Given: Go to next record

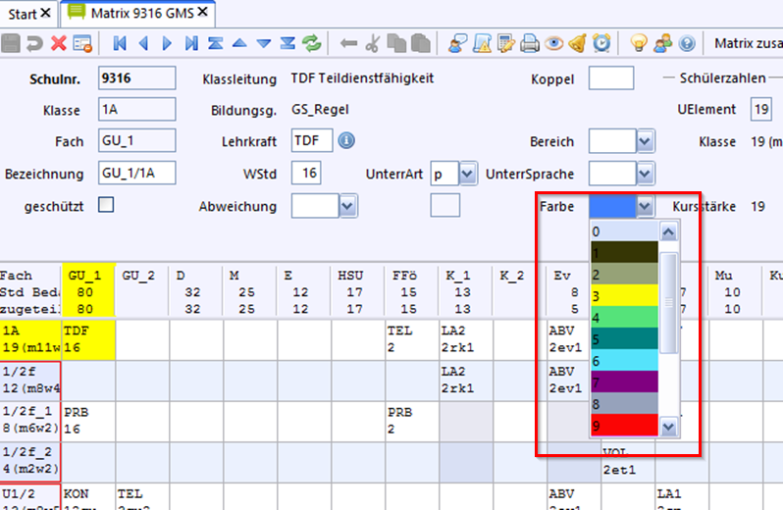Looking at the screenshot, I should (167, 43).
